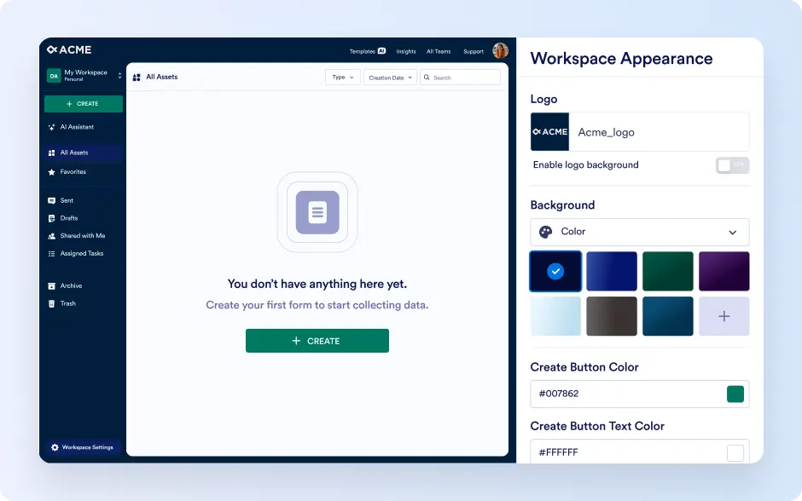This screenshot has height=501, width=802.
Task: Expand the Background Color dropdown
Action: 639,232
